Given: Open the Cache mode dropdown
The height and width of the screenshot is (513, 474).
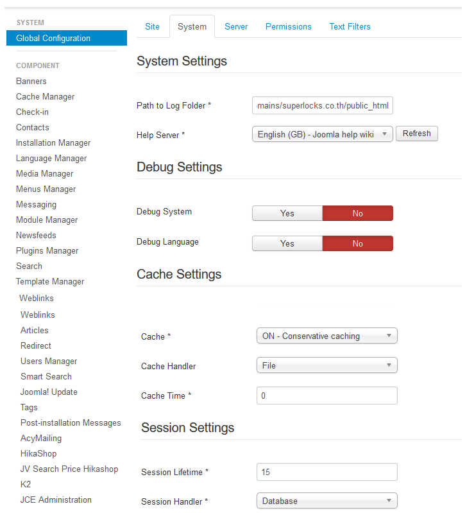Looking at the screenshot, I should (327, 336).
